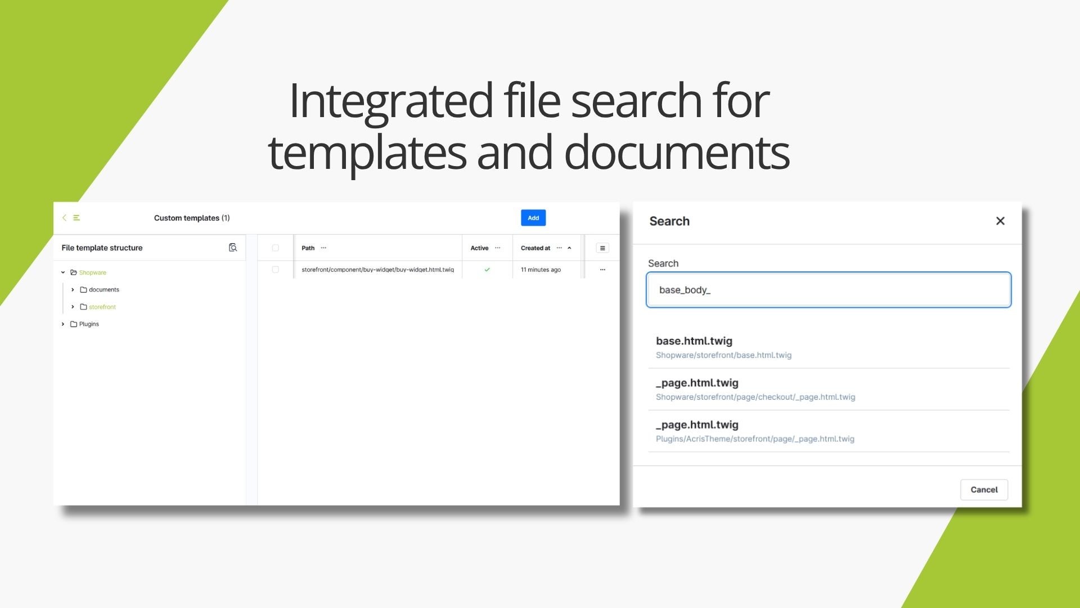This screenshot has height=608, width=1080.
Task: Click the buy-widget.html.twig path cell
Action: pyautogui.click(x=377, y=270)
